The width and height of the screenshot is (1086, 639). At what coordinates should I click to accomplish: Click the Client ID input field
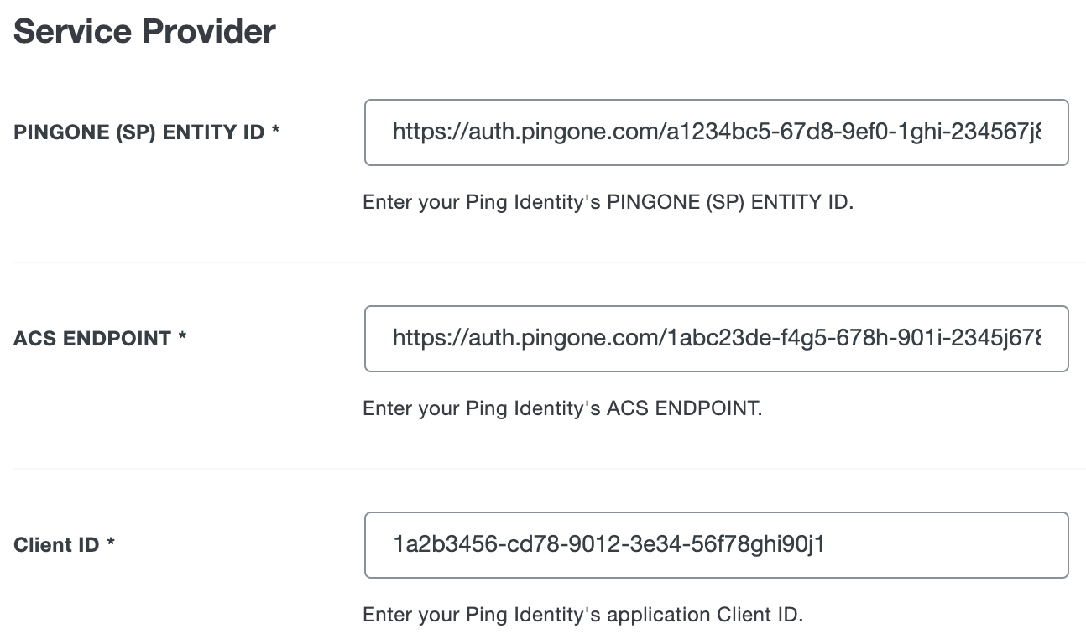pos(716,544)
